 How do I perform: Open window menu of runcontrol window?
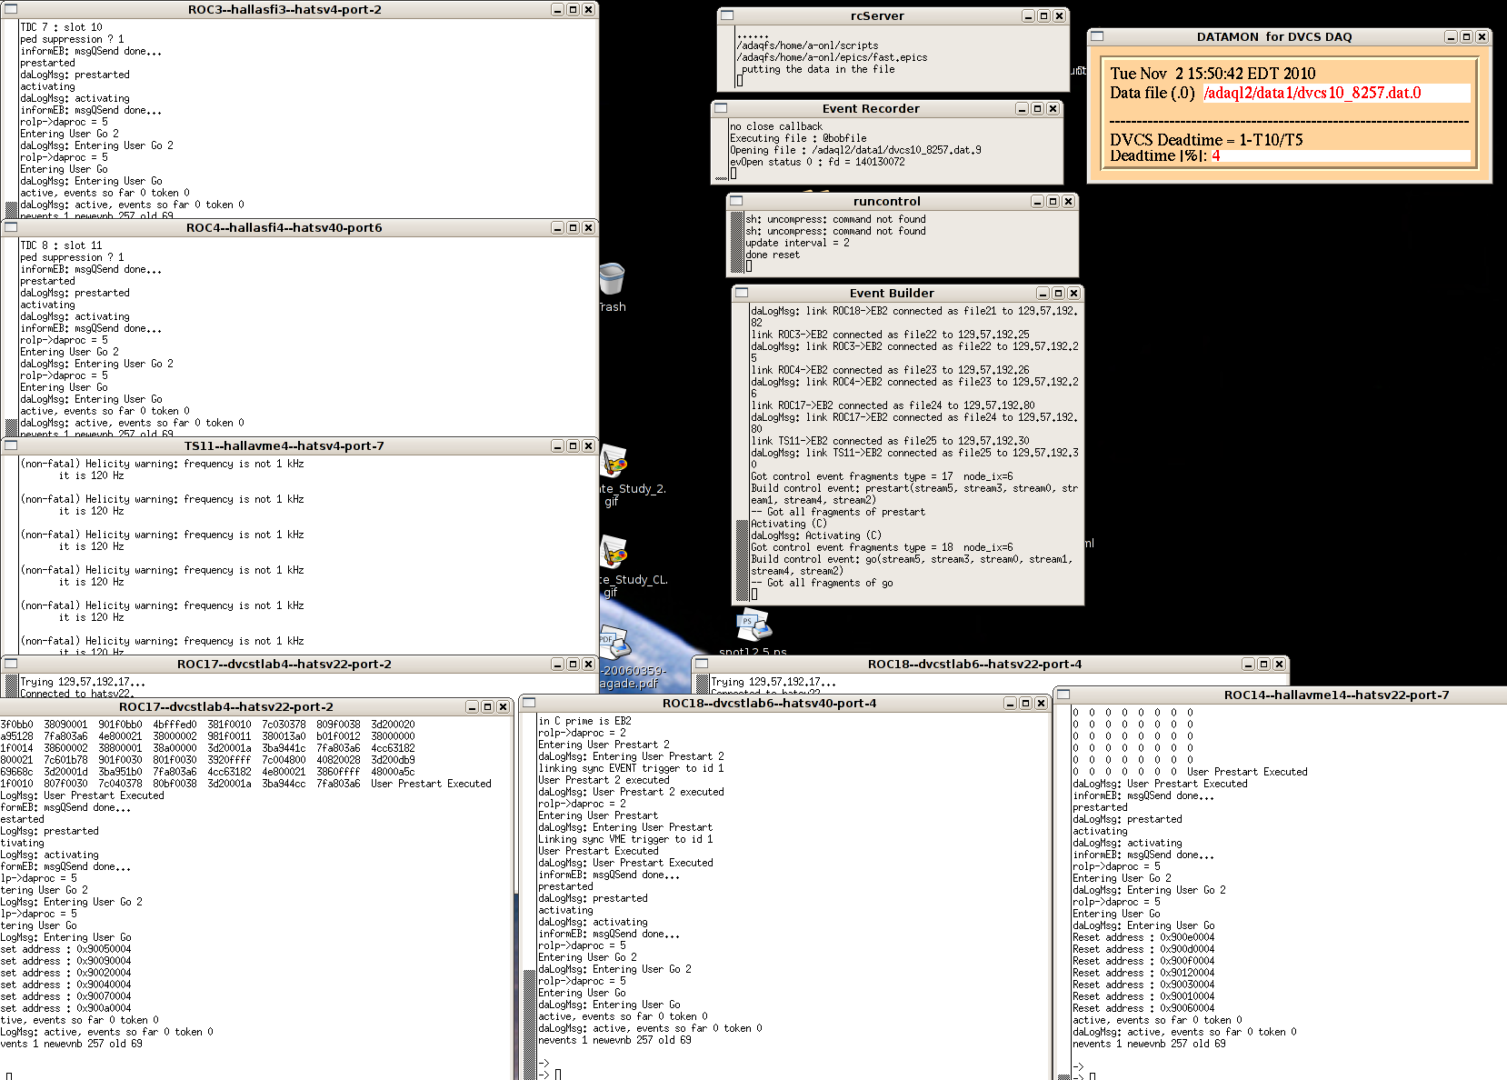(736, 201)
